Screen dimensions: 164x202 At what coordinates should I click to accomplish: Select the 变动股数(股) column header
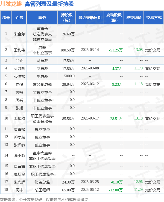point(114,18)
